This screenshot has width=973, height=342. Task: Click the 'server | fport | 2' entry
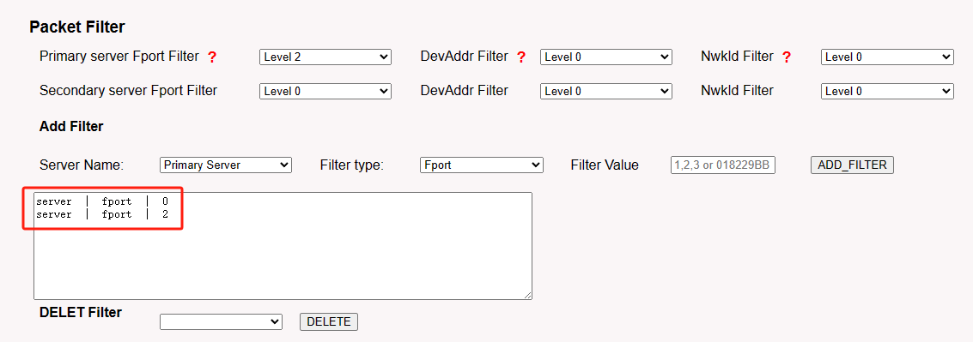(x=102, y=214)
